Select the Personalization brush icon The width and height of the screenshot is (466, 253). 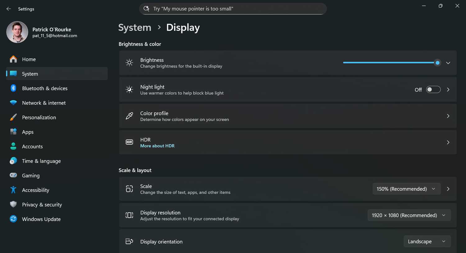tap(13, 117)
